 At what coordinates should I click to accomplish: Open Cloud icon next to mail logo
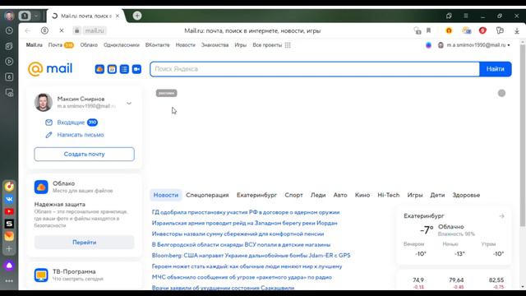pos(99,69)
